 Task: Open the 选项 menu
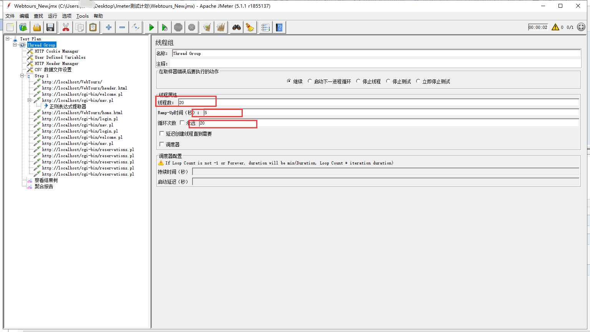coord(67,16)
